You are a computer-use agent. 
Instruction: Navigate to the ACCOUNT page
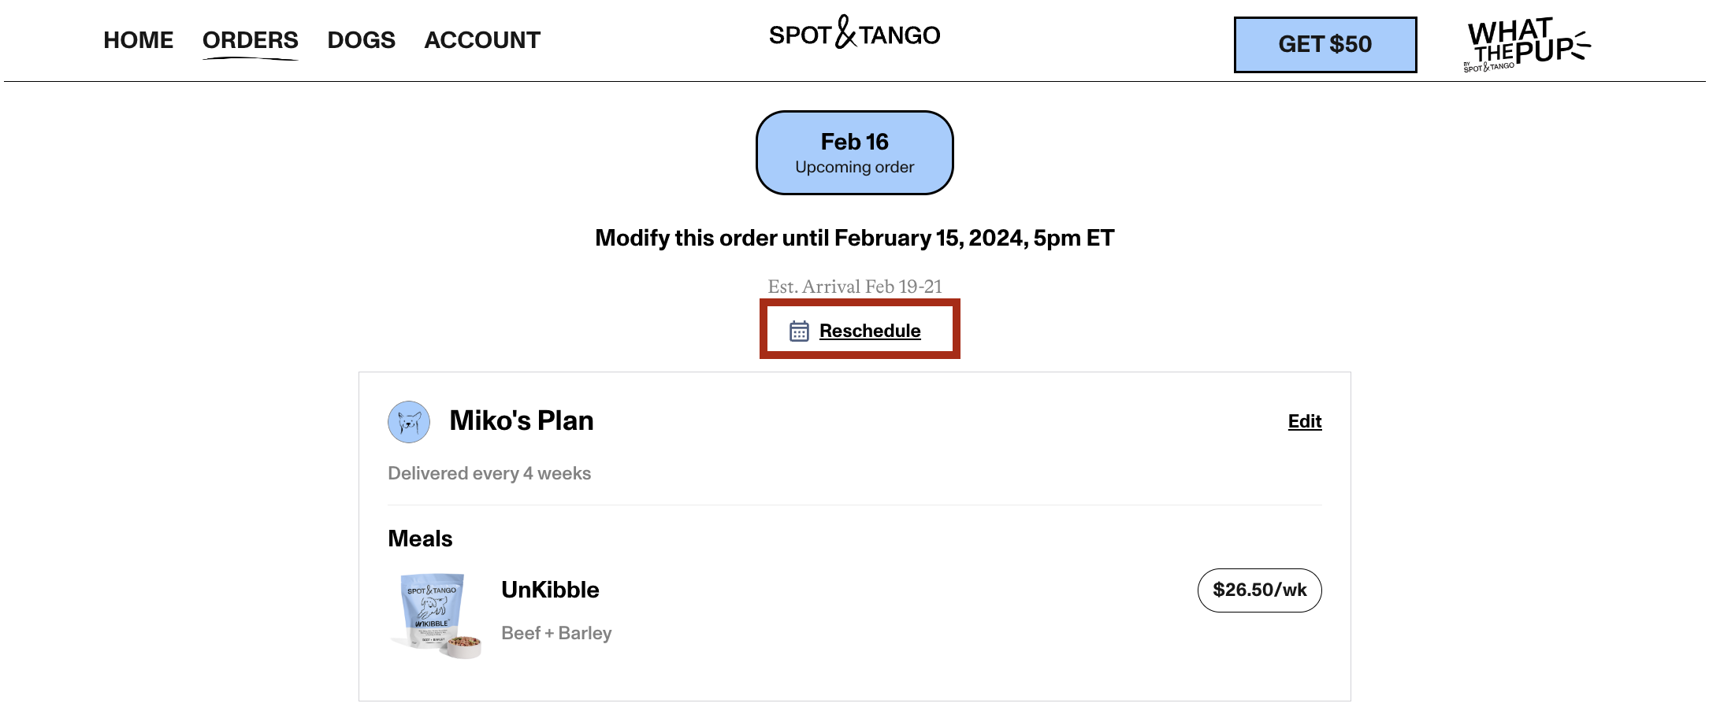482,40
